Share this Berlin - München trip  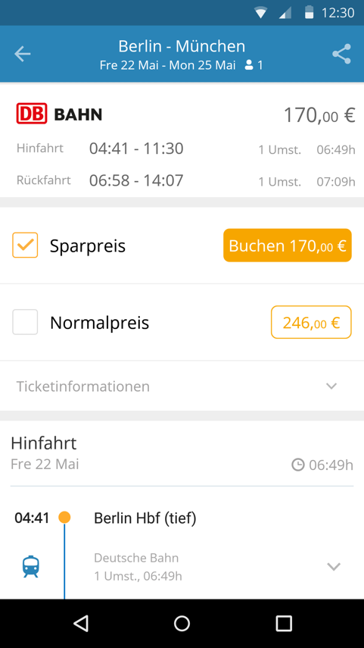click(x=341, y=54)
